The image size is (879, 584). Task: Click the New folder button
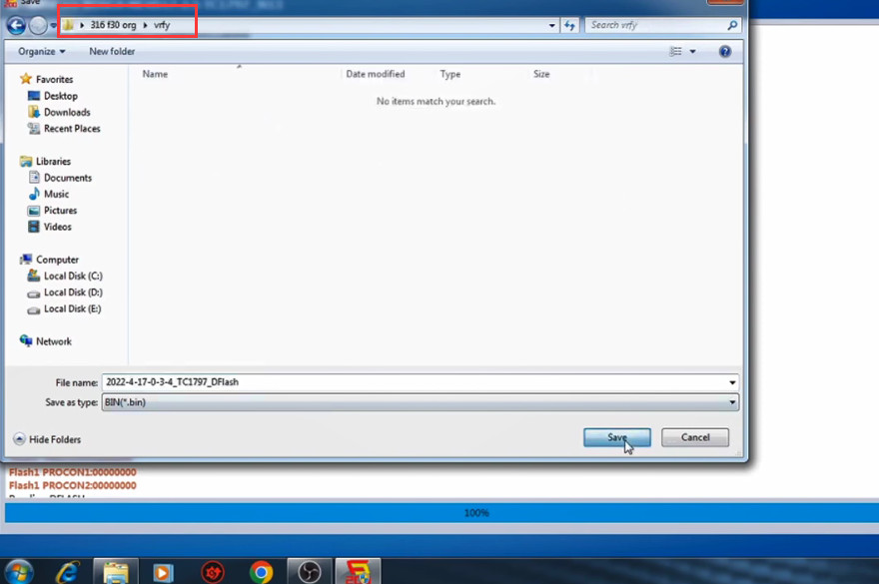coord(112,52)
